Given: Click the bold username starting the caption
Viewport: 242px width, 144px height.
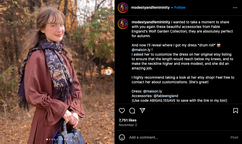Looking at the screenshot, I should 151,22.
